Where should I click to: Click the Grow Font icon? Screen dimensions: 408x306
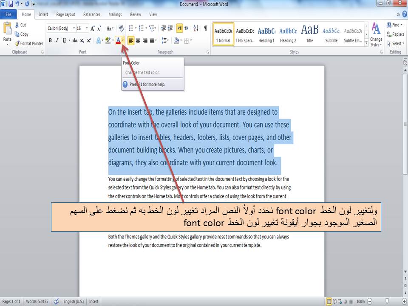click(92, 28)
